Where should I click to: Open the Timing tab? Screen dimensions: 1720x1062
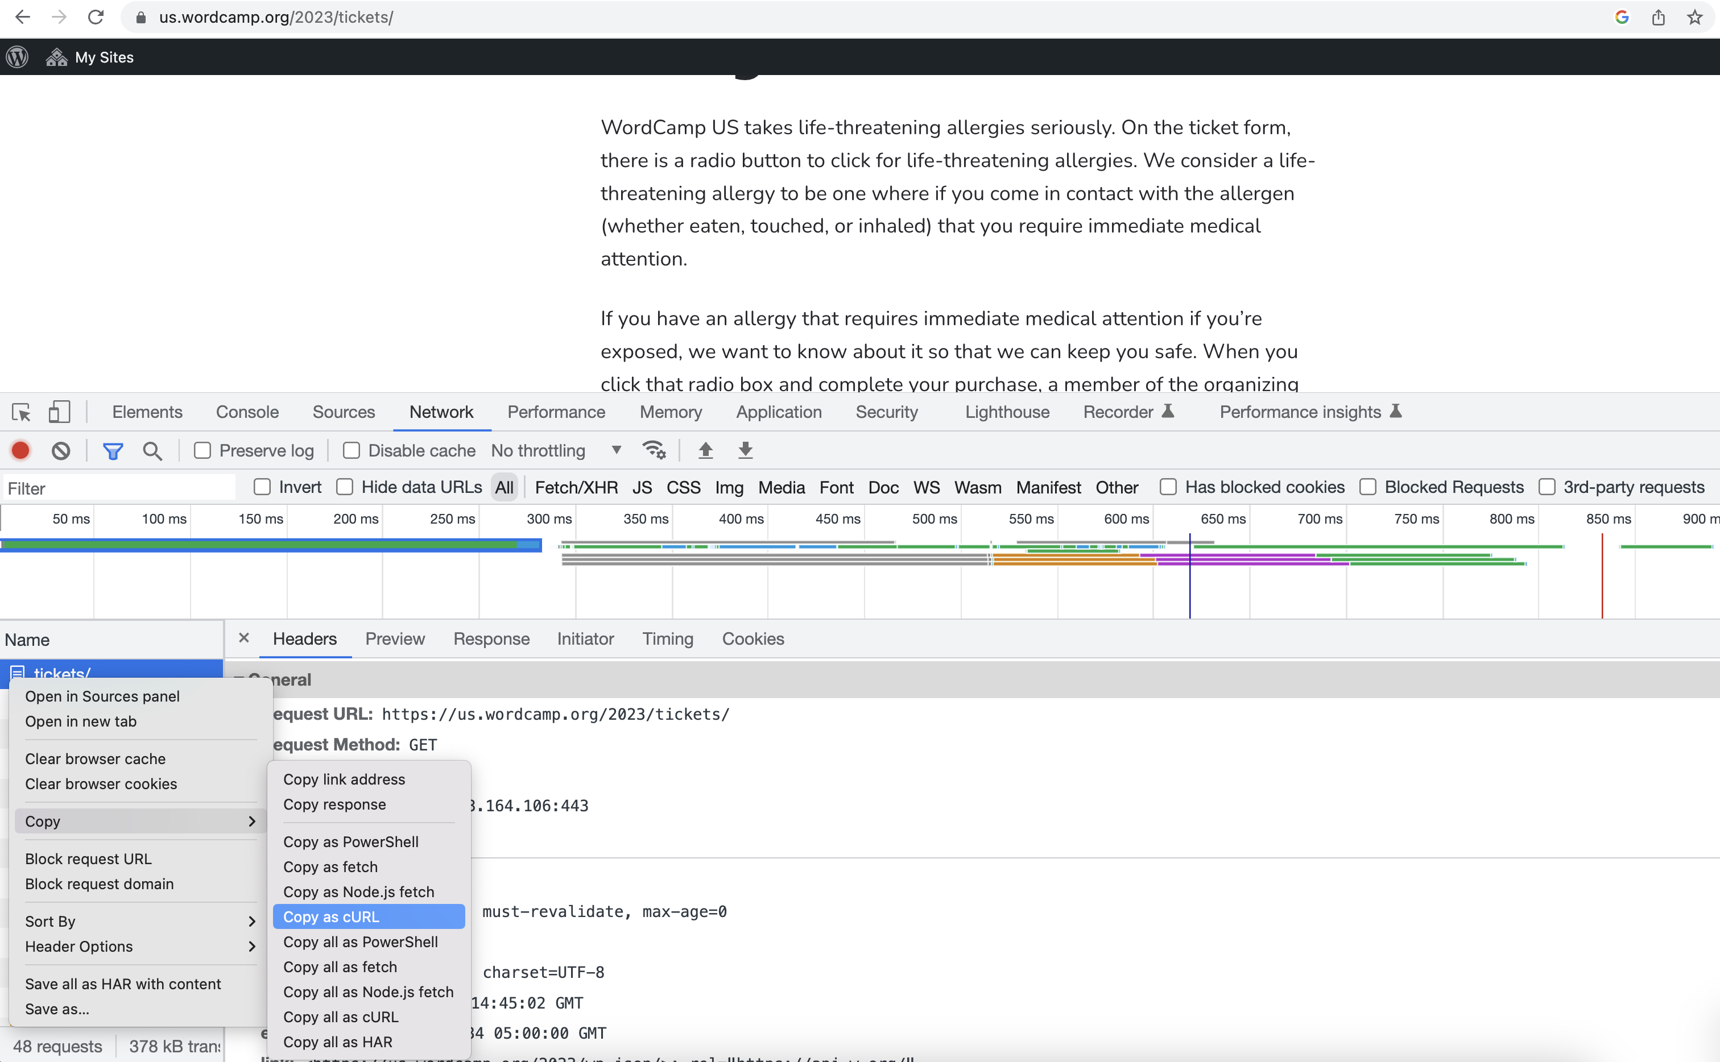click(668, 638)
